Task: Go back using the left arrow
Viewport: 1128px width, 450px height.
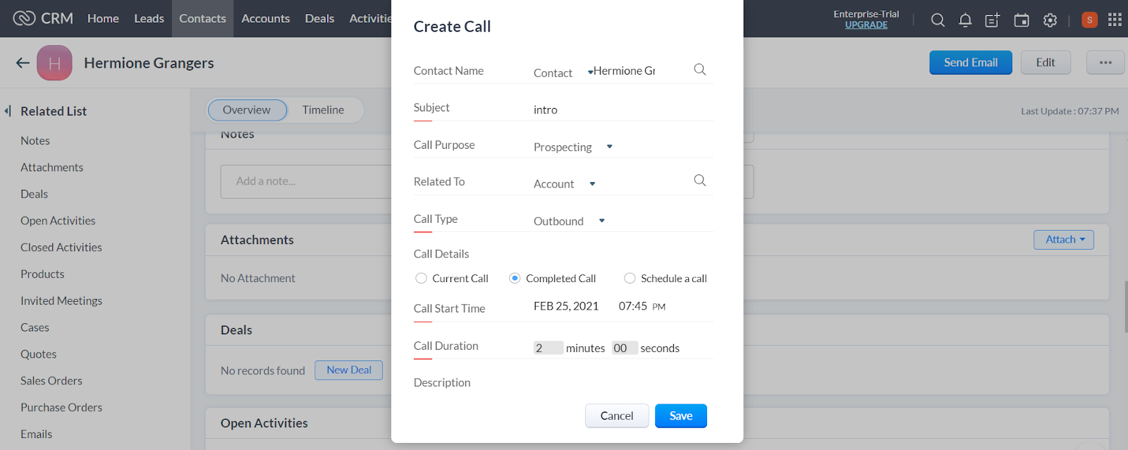Action: tap(22, 63)
